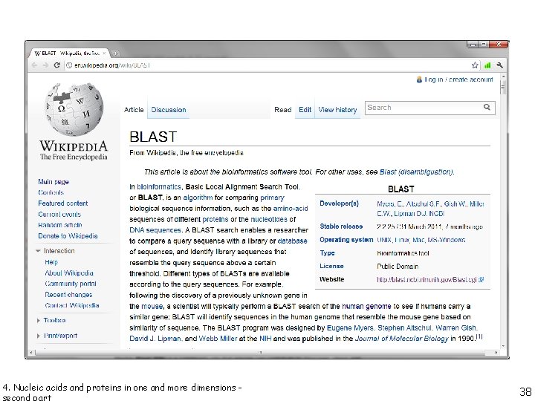The height and width of the screenshot is (401, 535).
Task: Follow the bioinformatics link
Action: tap(159, 187)
